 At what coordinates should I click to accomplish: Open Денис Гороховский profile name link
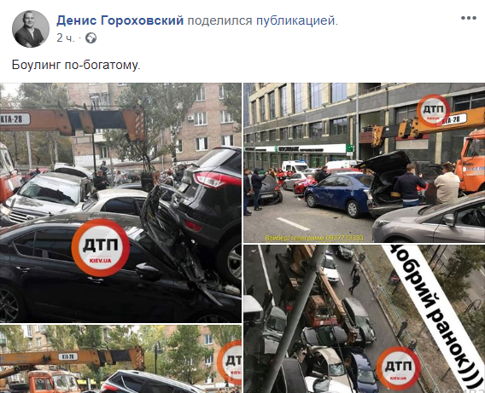click(120, 20)
